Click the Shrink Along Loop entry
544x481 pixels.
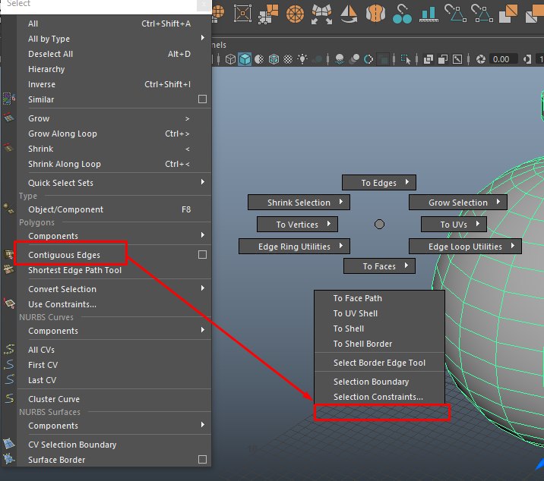coord(114,165)
